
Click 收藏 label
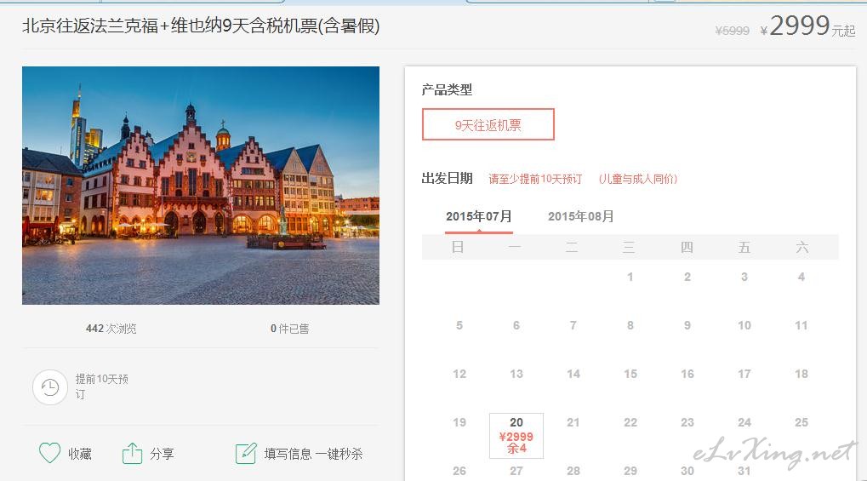[80, 454]
